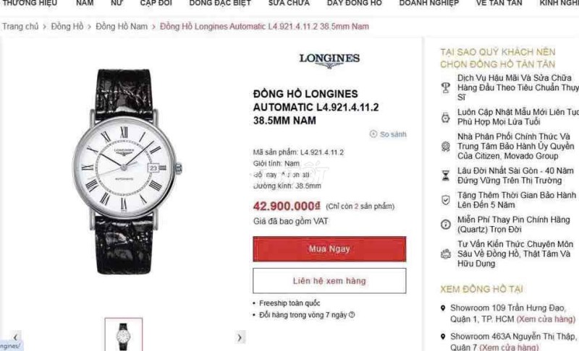579x351 pixels.
Task: Click the main Longines watch product image
Action: pyautogui.click(x=124, y=172)
